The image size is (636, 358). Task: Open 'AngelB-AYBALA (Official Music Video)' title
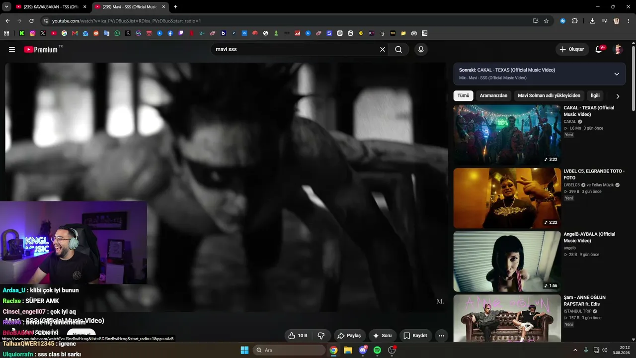(x=589, y=237)
